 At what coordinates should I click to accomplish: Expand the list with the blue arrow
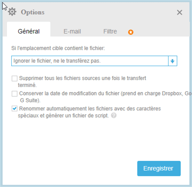tap(172, 61)
